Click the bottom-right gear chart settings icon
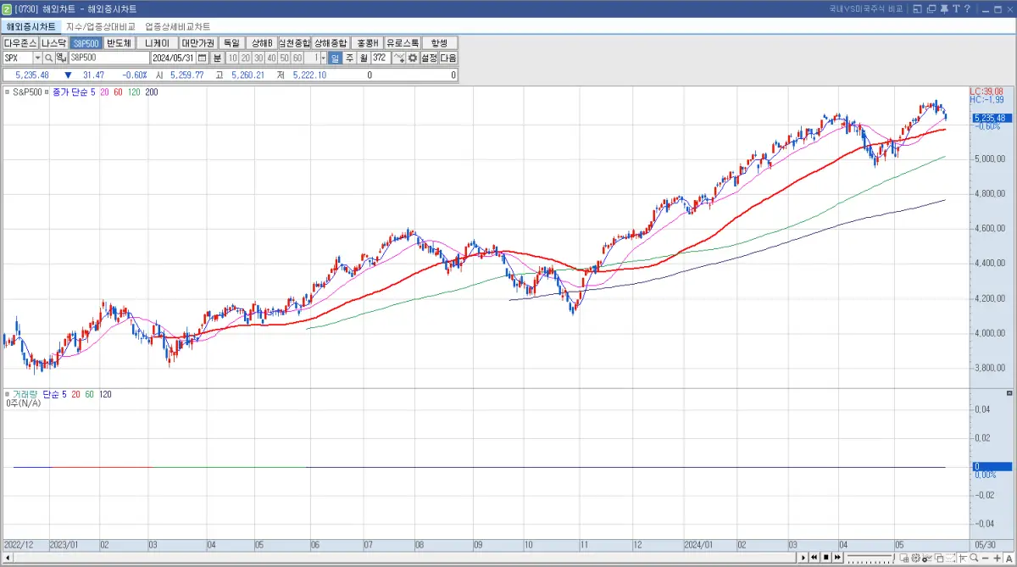 [x=915, y=559]
